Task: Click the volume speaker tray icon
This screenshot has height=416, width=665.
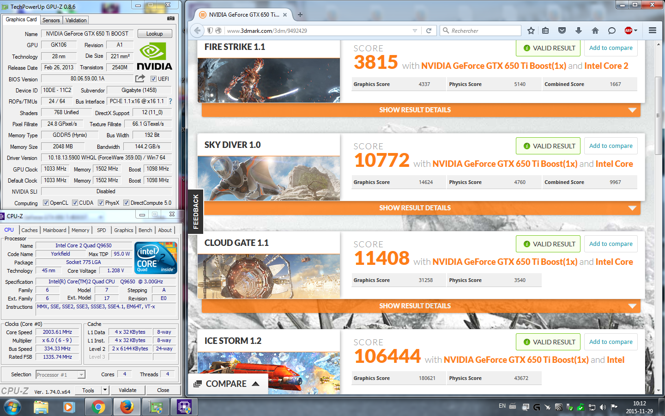Action: tap(603, 407)
